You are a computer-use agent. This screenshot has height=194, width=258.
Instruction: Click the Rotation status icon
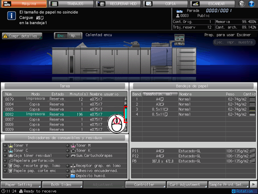point(234,191)
